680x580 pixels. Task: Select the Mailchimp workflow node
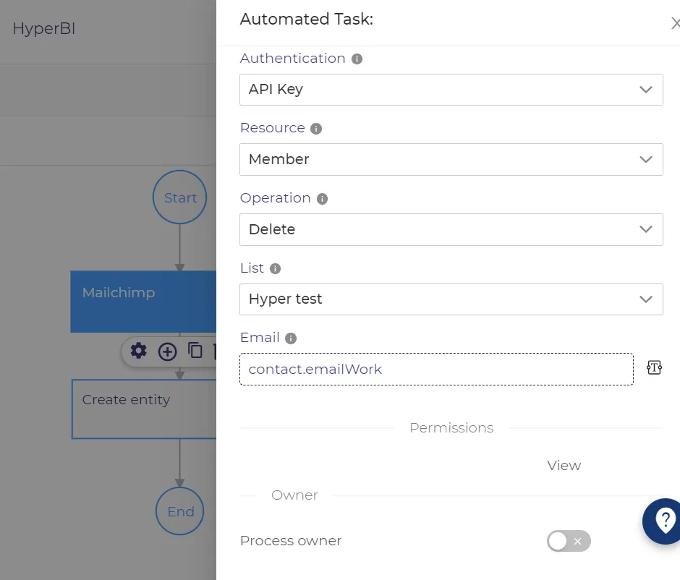(x=143, y=302)
